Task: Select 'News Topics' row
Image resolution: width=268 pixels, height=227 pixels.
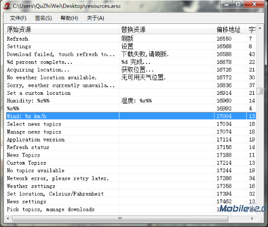Action: (130, 155)
